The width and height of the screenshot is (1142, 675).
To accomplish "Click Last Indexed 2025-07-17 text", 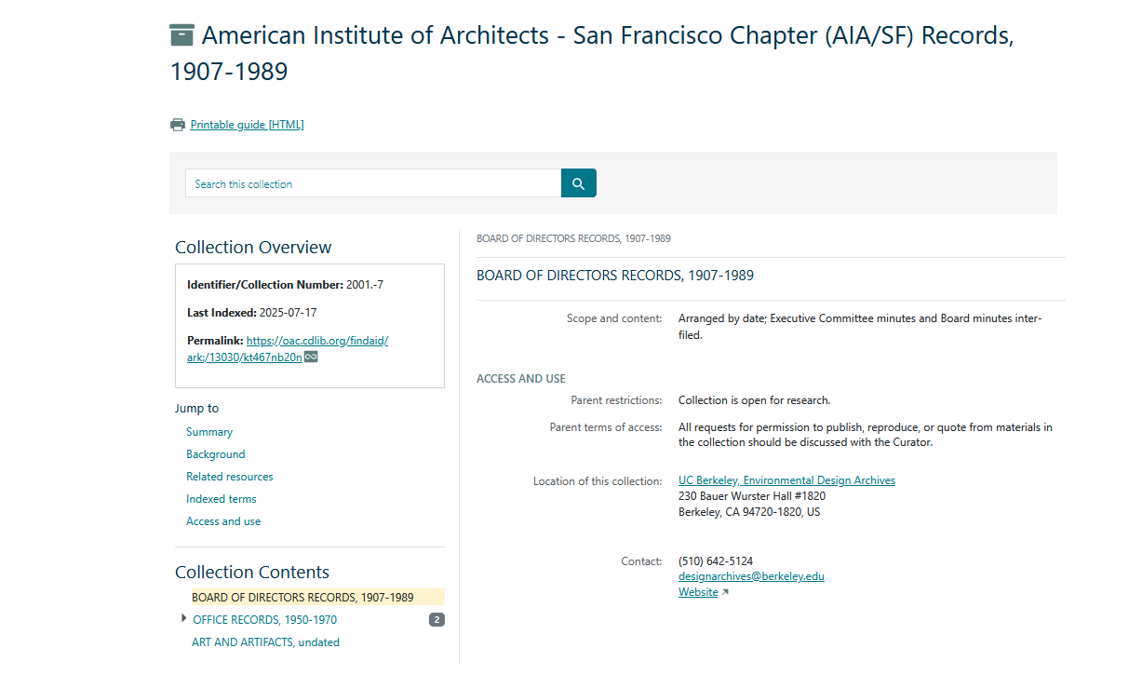I will [251, 313].
